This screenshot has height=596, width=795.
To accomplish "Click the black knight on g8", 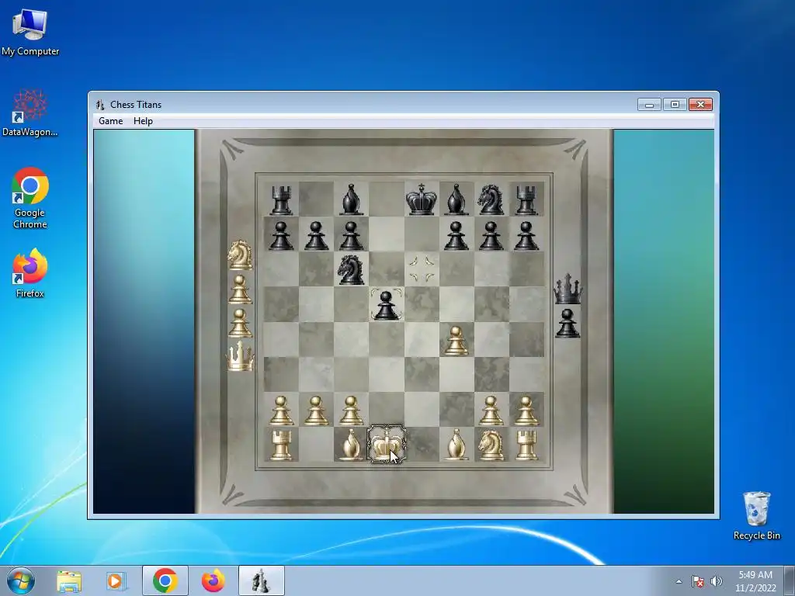I will click(491, 199).
